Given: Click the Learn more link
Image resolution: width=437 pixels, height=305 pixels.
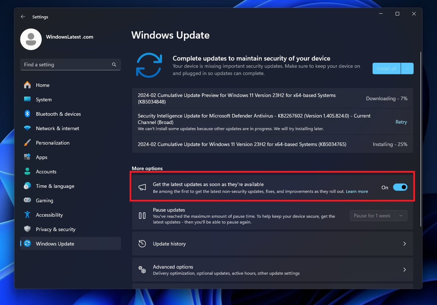Looking at the screenshot, I should point(357,191).
